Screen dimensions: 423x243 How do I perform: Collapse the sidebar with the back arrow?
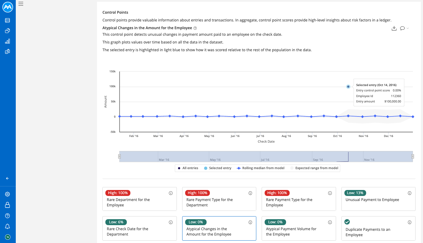[x=7, y=178]
